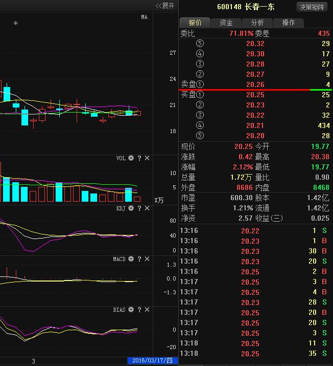Image resolution: width=333 pixels, height=366 pixels.
Task: Select buy level 3 price 20.22
Action: [255, 115]
